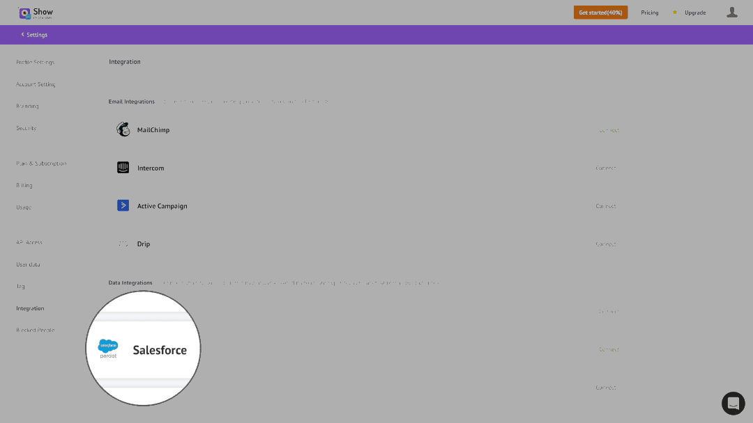Click the Get started (40%) button
Screen dimensions: 753x423
click(600, 13)
